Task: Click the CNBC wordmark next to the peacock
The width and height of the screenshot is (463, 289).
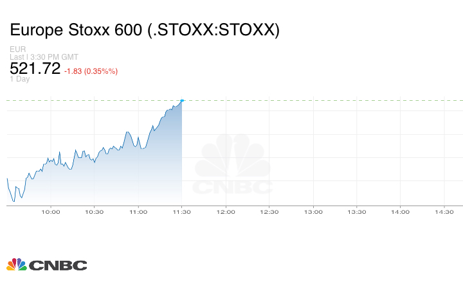Action: click(57, 265)
